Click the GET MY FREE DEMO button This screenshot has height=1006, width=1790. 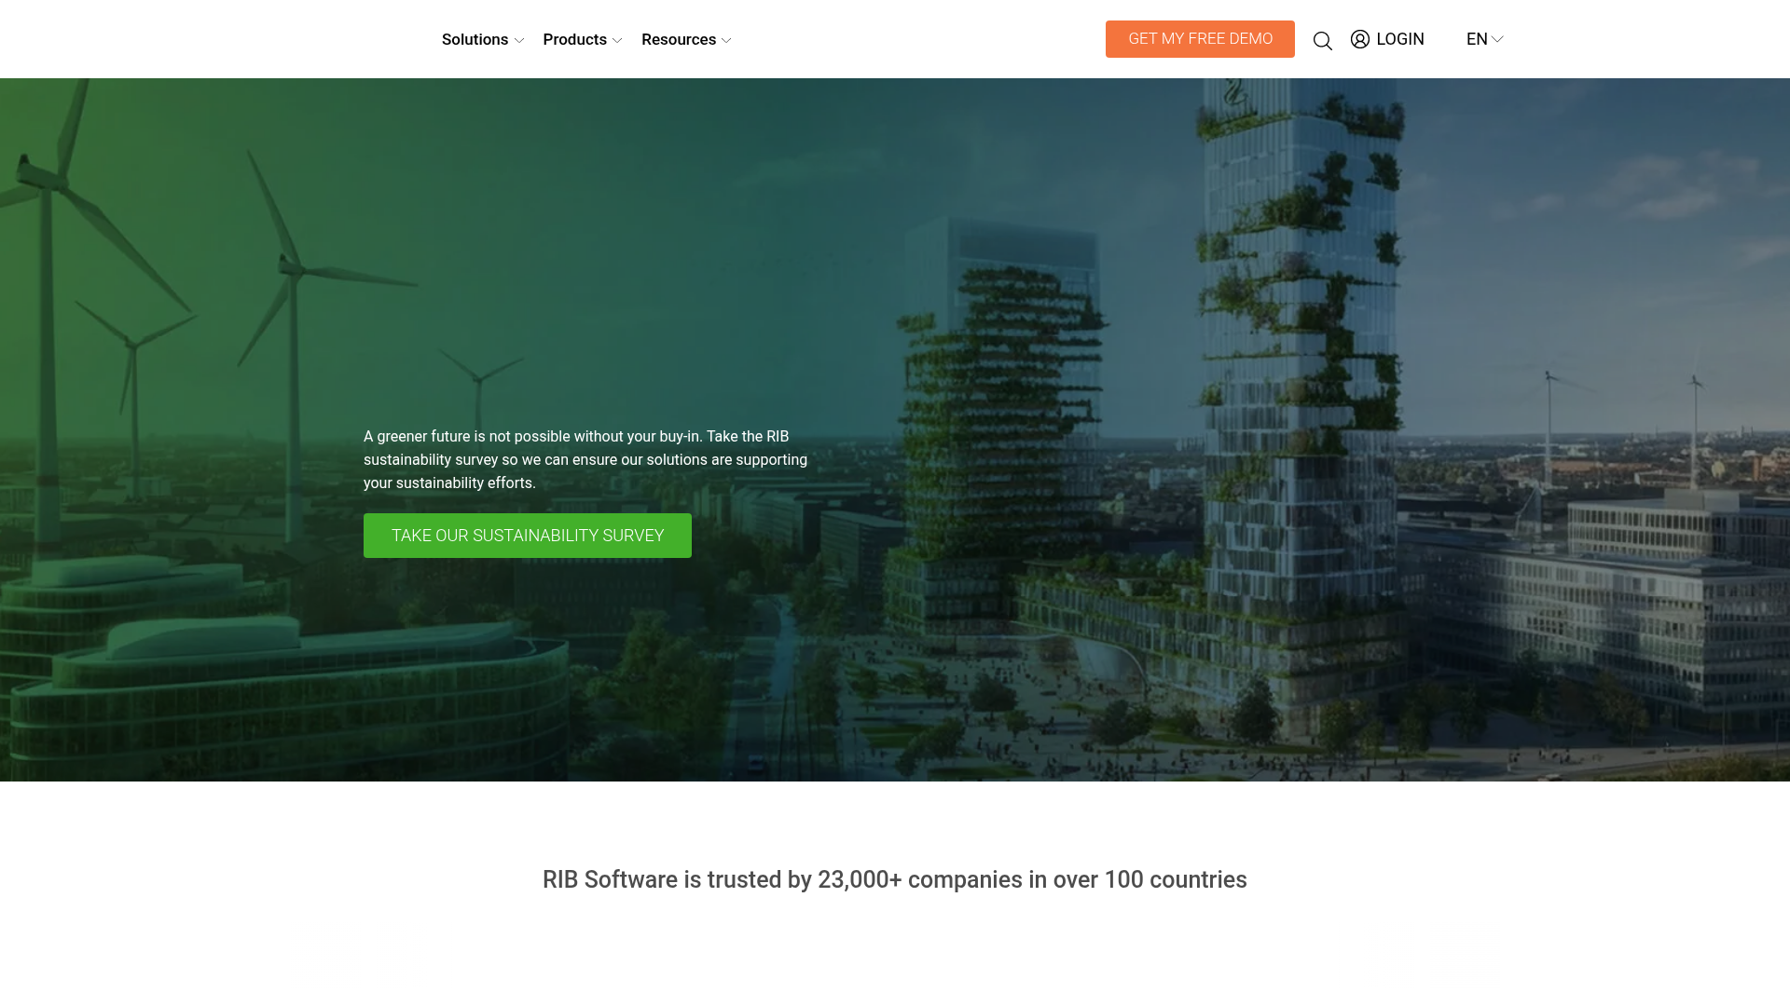[1200, 39]
